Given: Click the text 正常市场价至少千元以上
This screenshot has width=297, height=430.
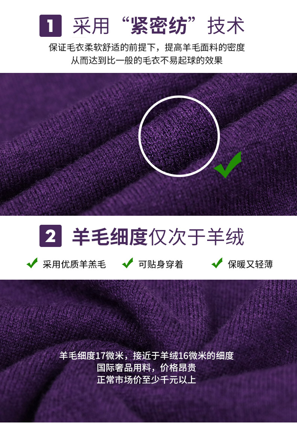Looking at the screenshot, I should [146, 380].
